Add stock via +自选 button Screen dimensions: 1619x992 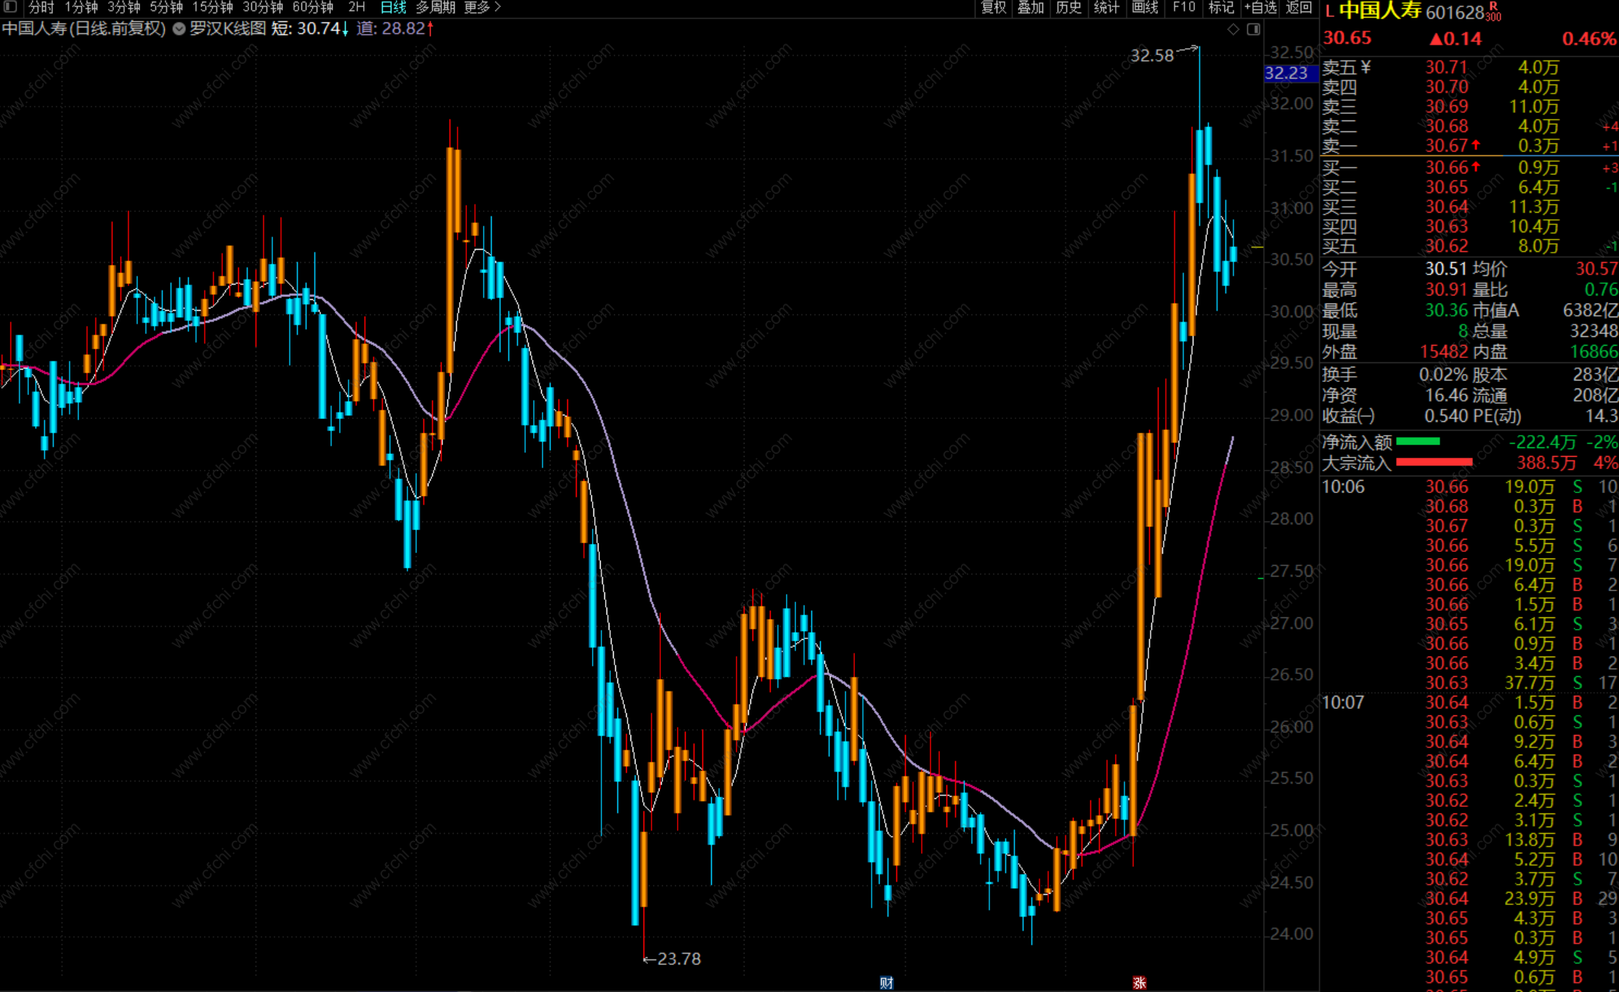coord(1260,7)
